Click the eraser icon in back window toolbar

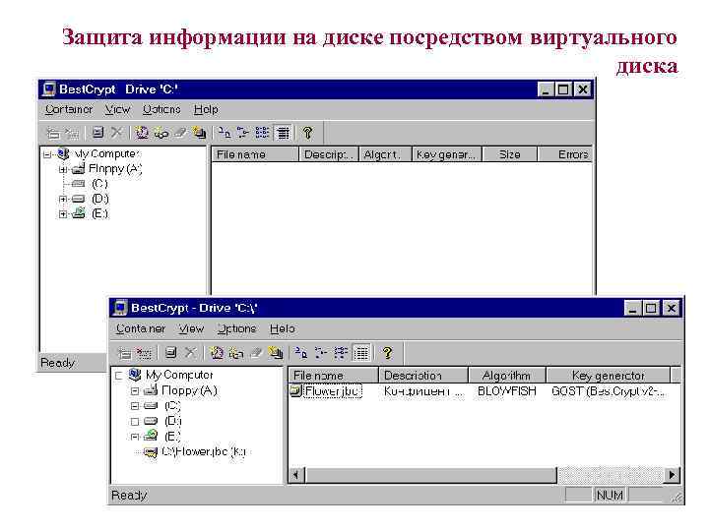181,133
